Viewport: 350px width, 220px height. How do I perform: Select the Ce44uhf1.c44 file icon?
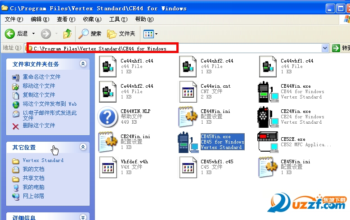click(x=108, y=67)
